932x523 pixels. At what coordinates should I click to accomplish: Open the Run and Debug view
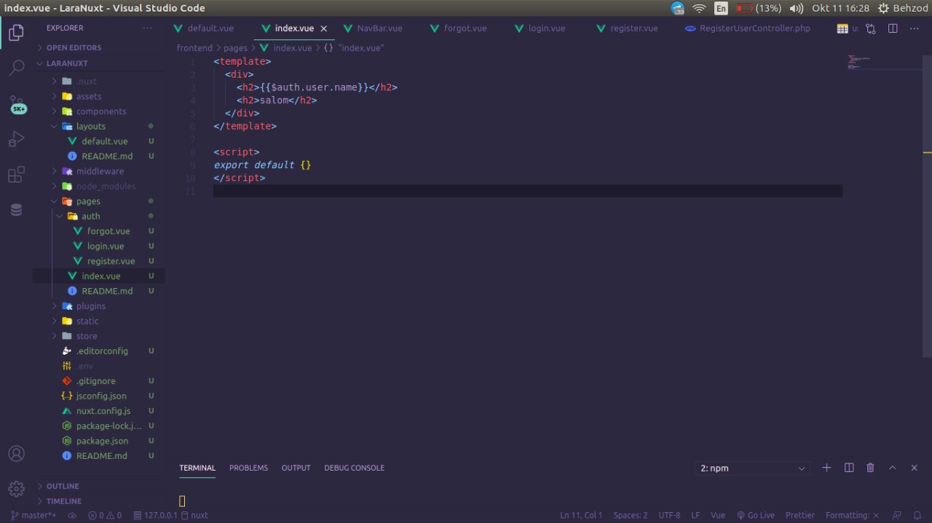point(16,139)
